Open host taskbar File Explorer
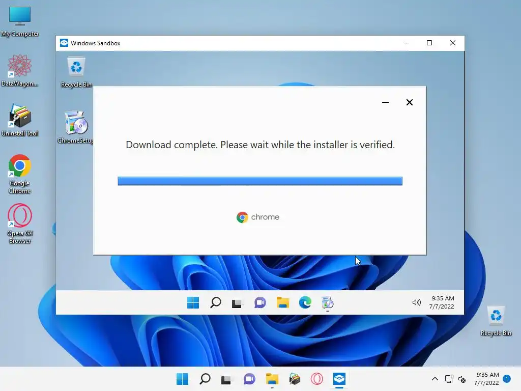The width and height of the screenshot is (521, 391). click(x=272, y=379)
